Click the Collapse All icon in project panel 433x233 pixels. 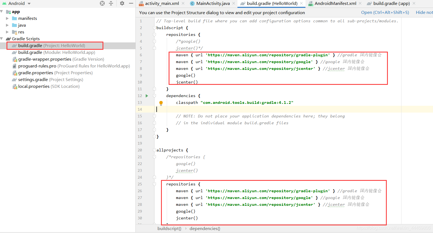(111, 3)
